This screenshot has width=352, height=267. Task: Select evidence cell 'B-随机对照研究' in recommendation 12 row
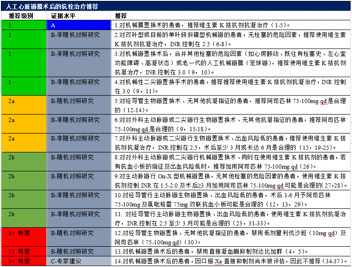point(79,237)
